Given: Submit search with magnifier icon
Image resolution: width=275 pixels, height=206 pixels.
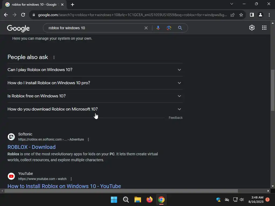Looking at the screenshot, I should point(180,28).
